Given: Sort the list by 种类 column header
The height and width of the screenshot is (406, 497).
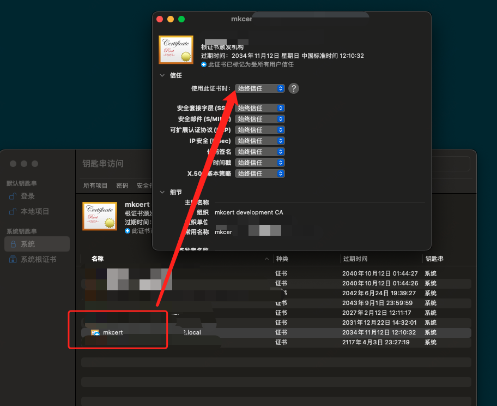Looking at the screenshot, I should 282,259.
